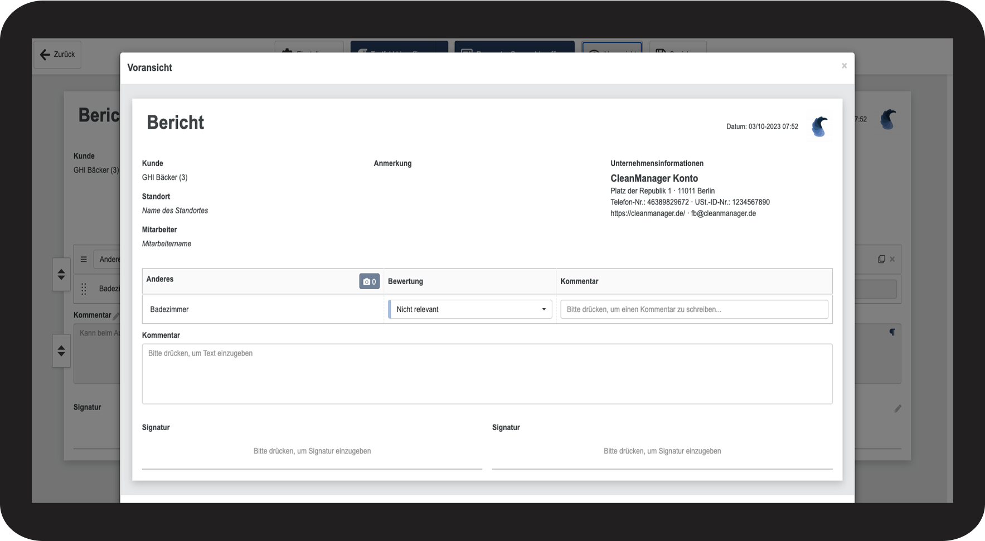The image size is (985, 541).
Task: Click the Voransicht toolbar button behind the dialog
Action: click(612, 47)
